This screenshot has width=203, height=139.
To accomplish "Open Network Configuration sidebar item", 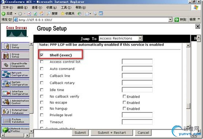I will point(15,74).
